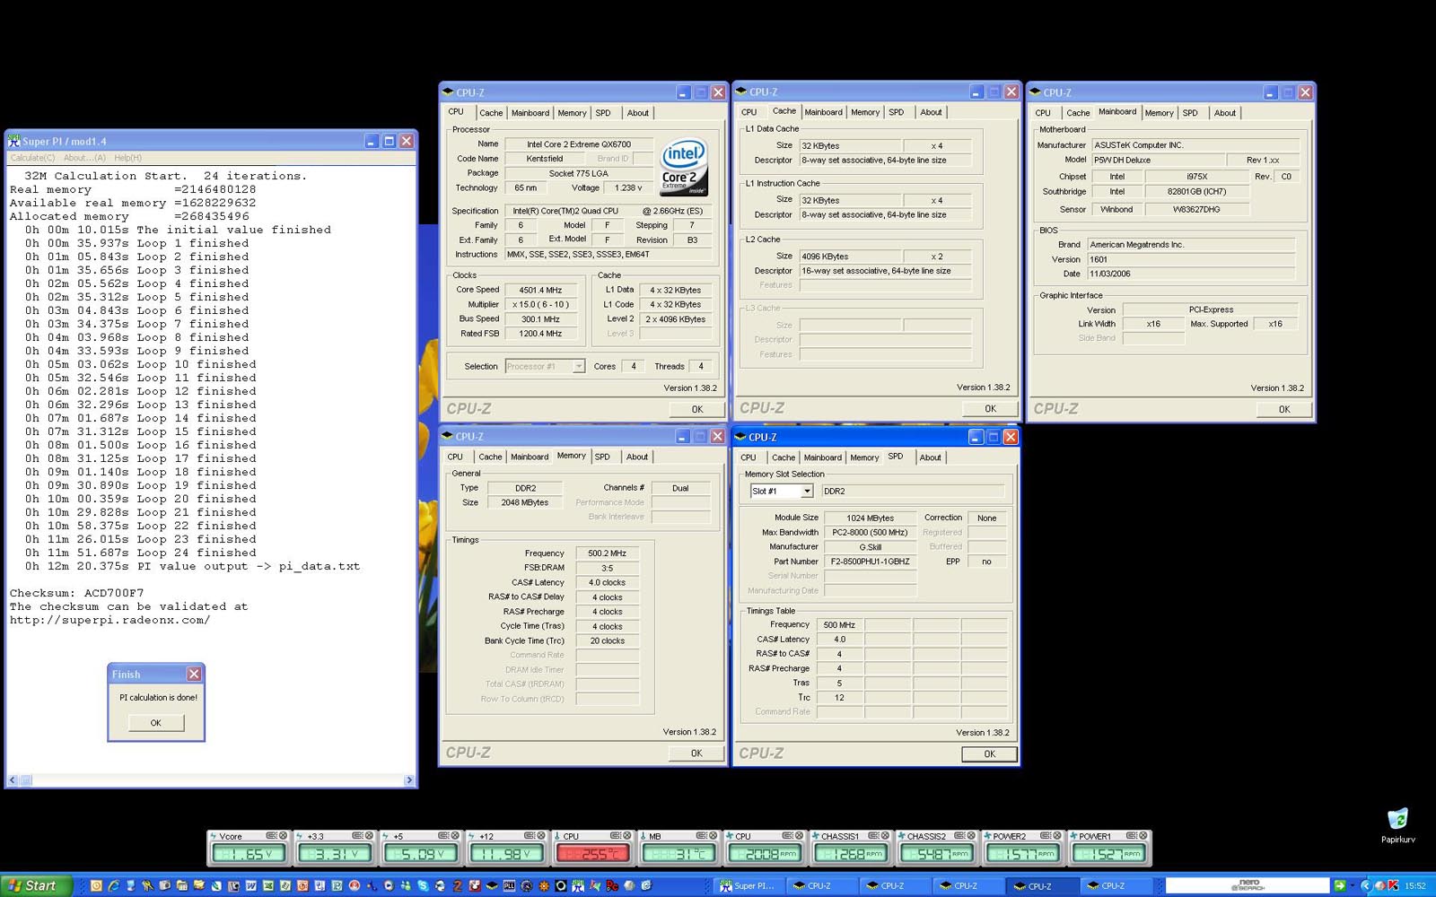Image resolution: width=1436 pixels, height=897 pixels.
Task: Close the +12 voltage gadget
Action: click(x=541, y=835)
